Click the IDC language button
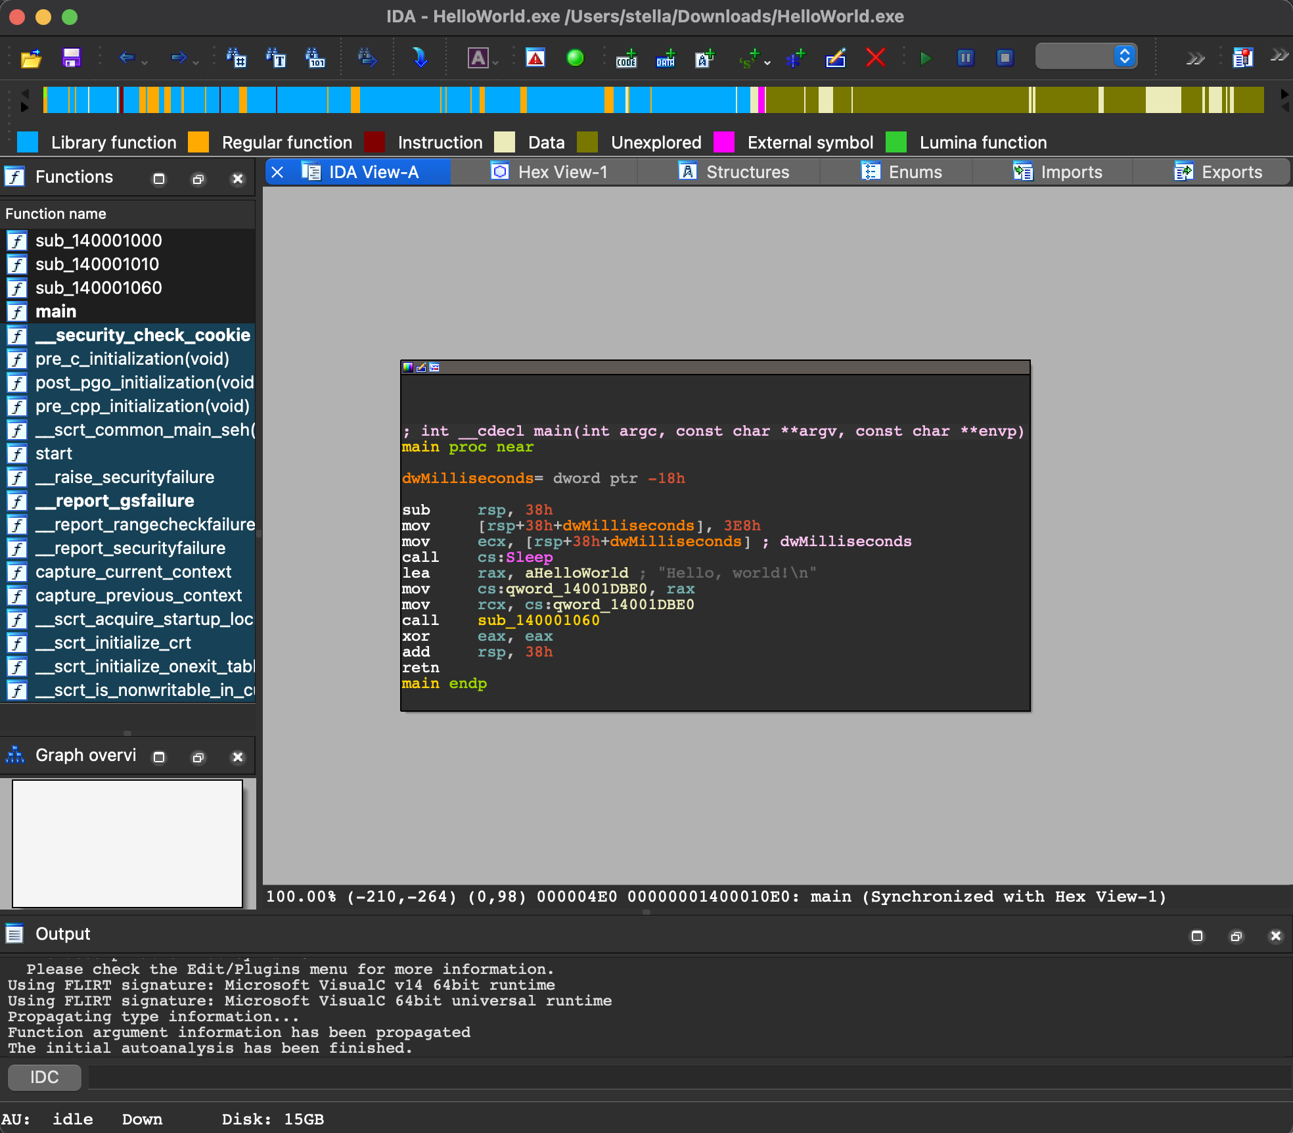This screenshot has width=1293, height=1133. tap(44, 1077)
